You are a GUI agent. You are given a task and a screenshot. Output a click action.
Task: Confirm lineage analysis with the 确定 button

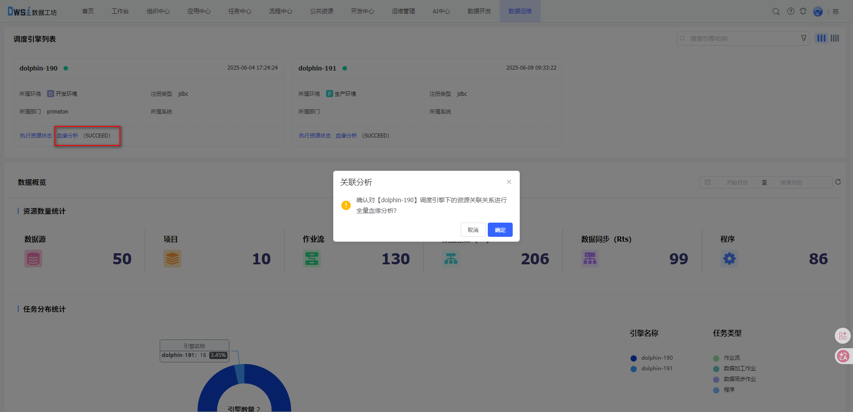[x=500, y=230]
